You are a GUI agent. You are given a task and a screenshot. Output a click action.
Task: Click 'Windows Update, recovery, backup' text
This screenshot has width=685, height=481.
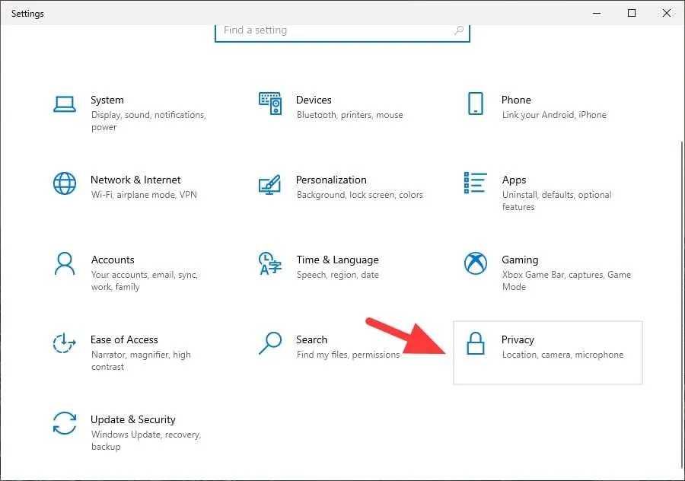[146, 441]
